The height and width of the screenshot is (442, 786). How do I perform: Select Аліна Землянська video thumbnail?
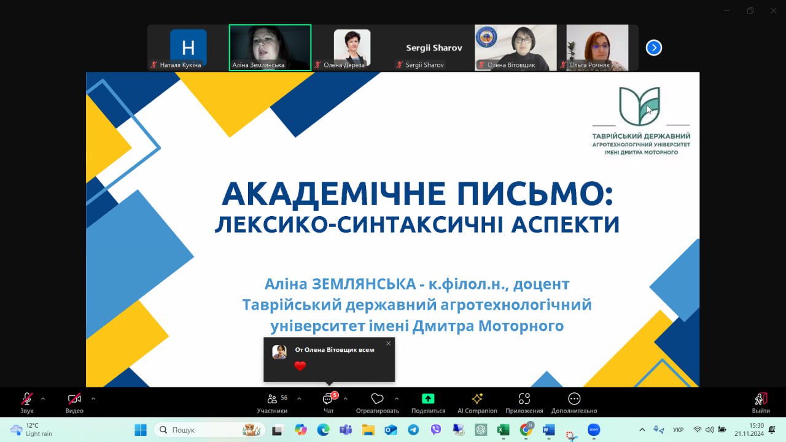(x=270, y=47)
